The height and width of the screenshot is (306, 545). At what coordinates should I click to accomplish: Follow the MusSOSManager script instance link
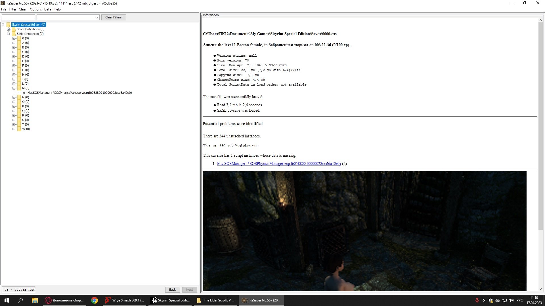(279, 163)
